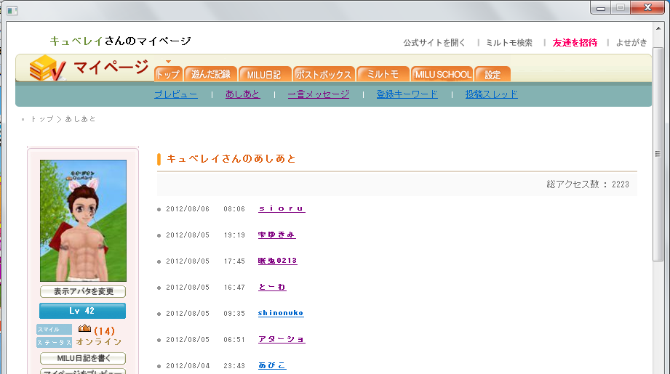Click the smile crown icon
Viewport: 670px width, 374px height.
tap(84, 329)
